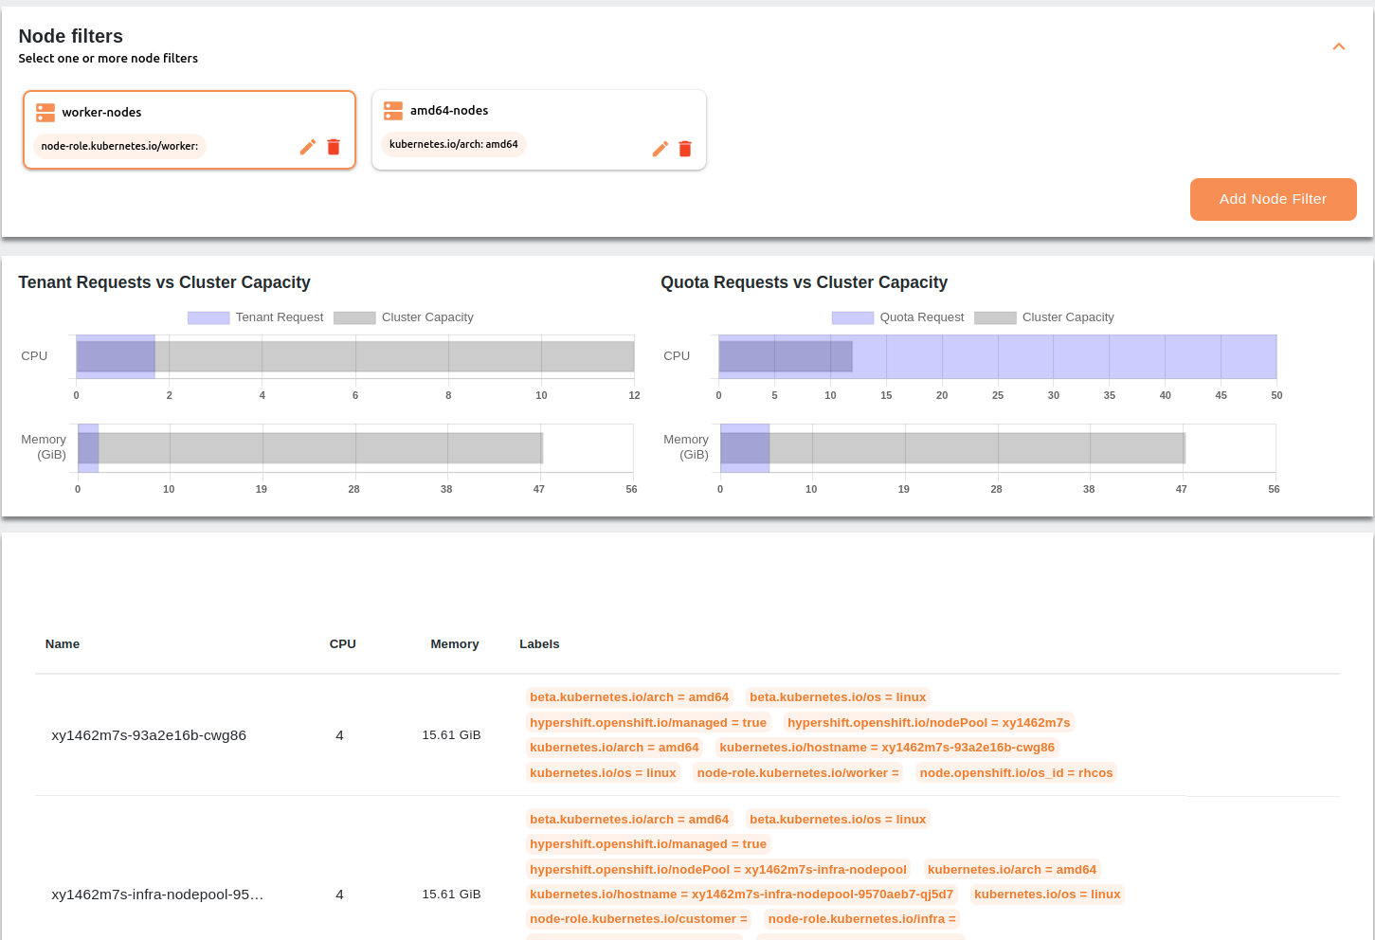Screen dimensions: 1375x940
Task: Click the kubernetes.io/arch: amd64 filter chip
Action: point(453,144)
